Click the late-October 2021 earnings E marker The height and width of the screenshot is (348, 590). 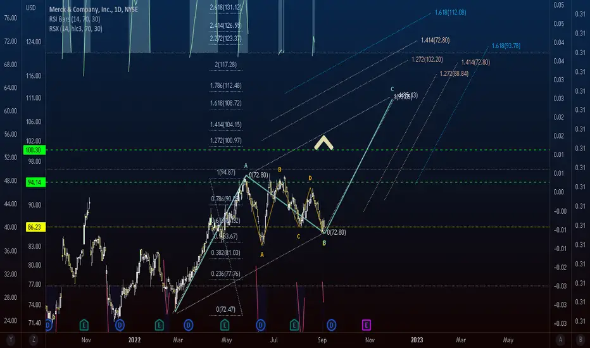click(x=84, y=325)
